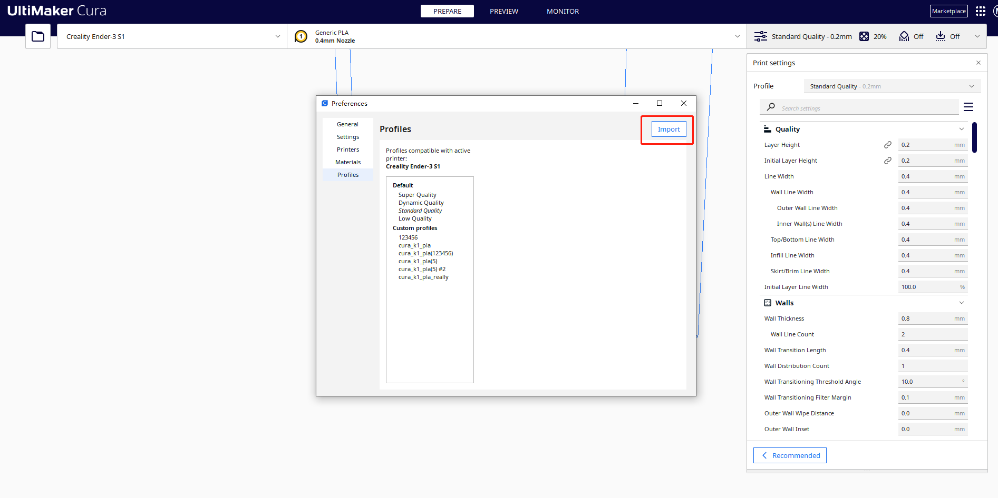Select Standard Quality profile in list

click(420, 211)
